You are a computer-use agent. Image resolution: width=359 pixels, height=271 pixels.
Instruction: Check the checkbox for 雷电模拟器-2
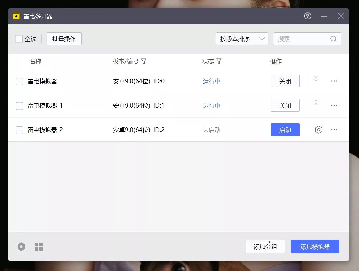(x=19, y=130)
